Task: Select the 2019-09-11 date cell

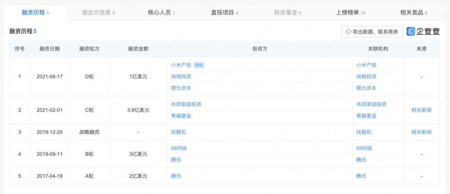Action: point(50,154)
